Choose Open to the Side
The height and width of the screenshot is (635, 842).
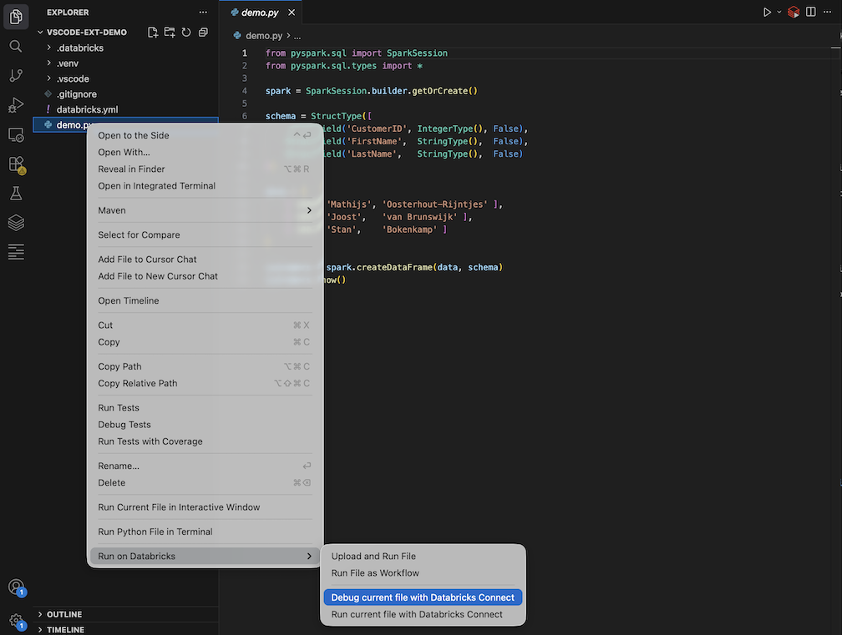(205, 135)
